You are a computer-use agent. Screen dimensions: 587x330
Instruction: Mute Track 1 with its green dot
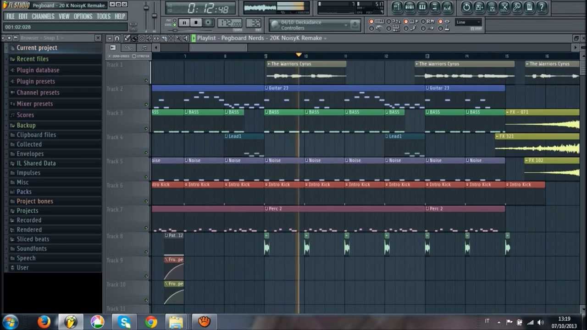[146, 80]
